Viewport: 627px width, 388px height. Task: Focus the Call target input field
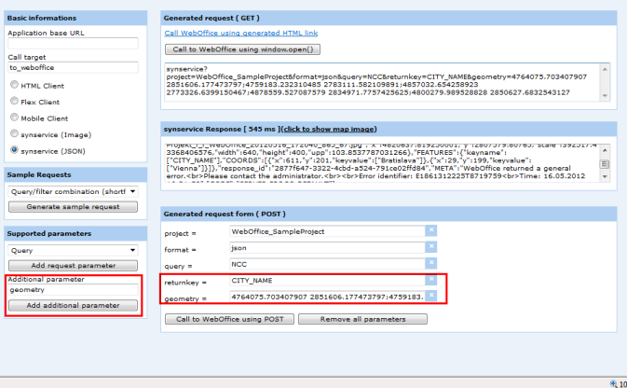point(74,67)
